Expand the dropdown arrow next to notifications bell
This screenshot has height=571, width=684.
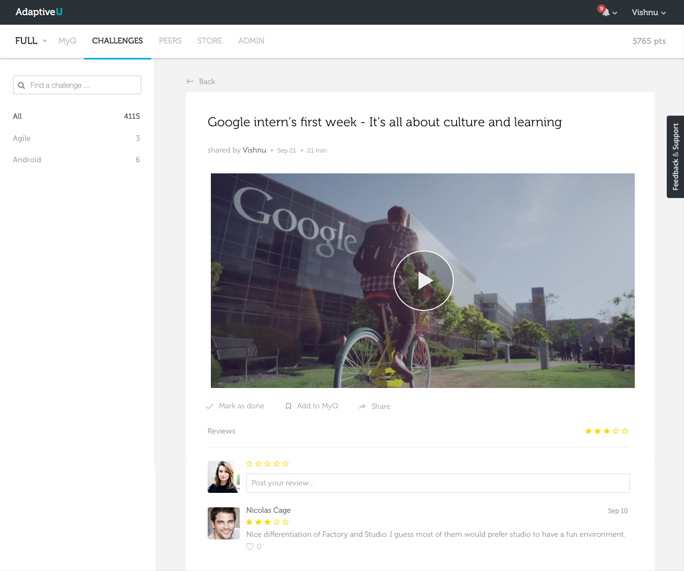615,13
